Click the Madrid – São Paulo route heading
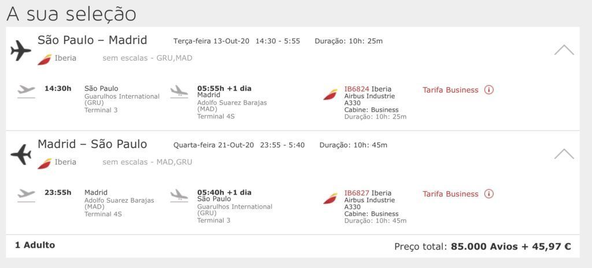 pos(92,144)
